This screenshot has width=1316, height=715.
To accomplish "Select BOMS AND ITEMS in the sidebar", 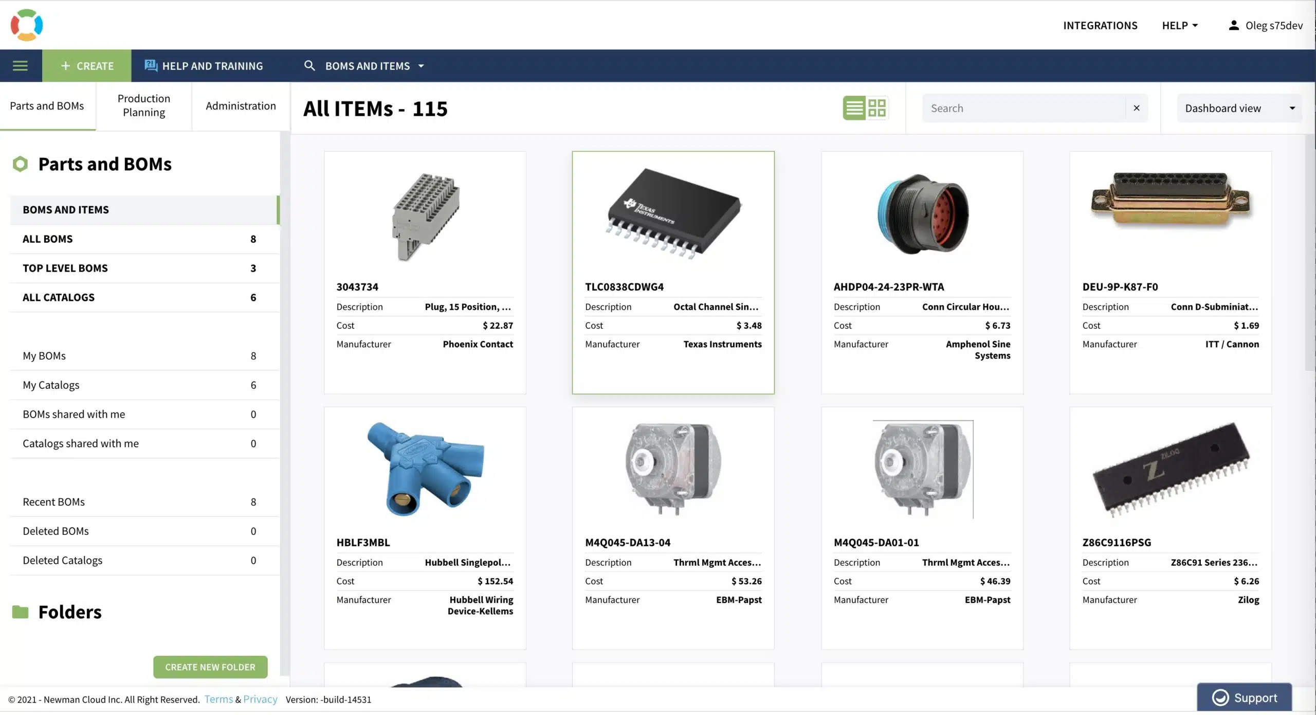I will (x=144, y=210).
